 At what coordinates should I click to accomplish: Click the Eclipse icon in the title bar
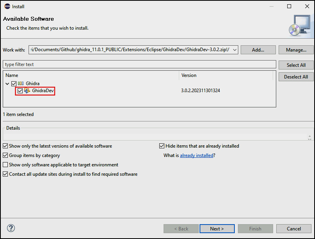click(x=7, y=6)
